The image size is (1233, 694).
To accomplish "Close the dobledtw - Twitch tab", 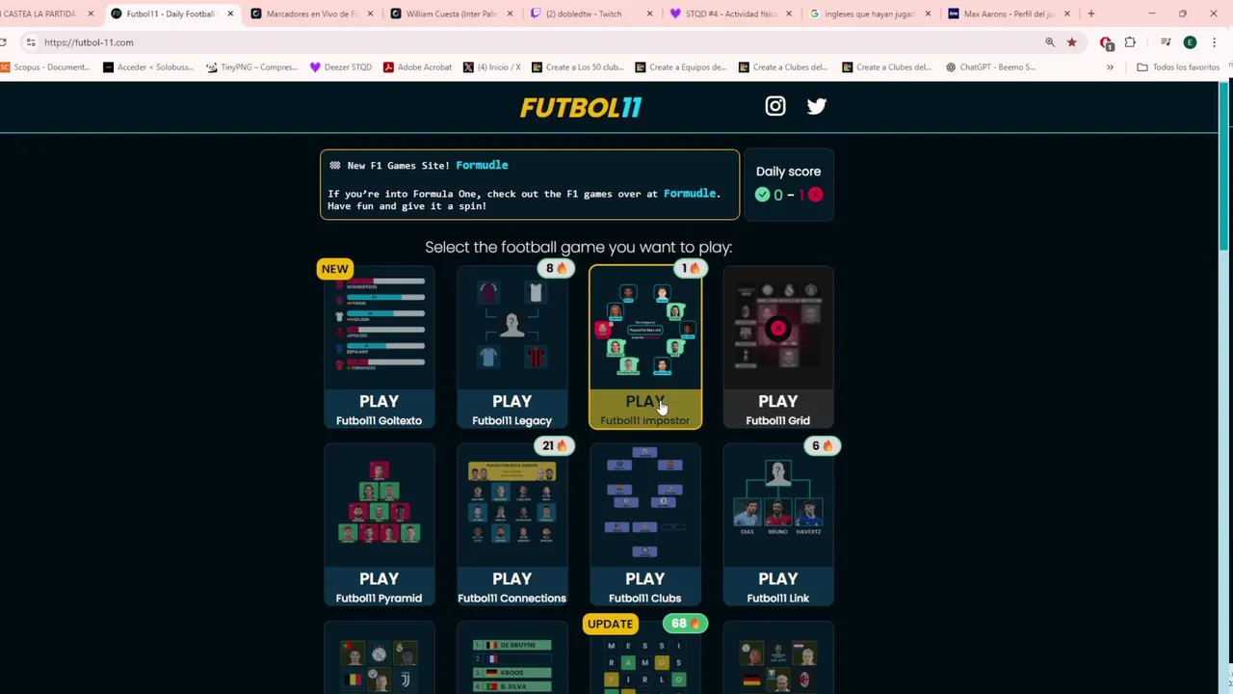I will [649, 13].
